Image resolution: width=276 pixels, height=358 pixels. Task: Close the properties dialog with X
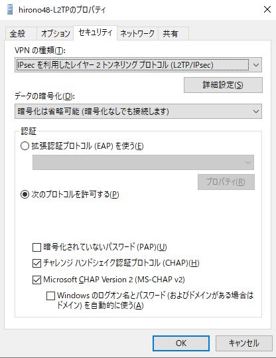tap(267, 9)
